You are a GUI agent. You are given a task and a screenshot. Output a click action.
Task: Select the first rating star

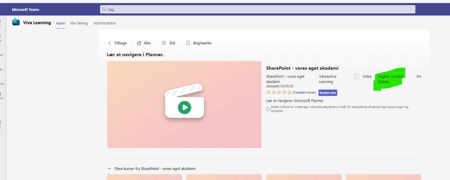click(268, 93)
